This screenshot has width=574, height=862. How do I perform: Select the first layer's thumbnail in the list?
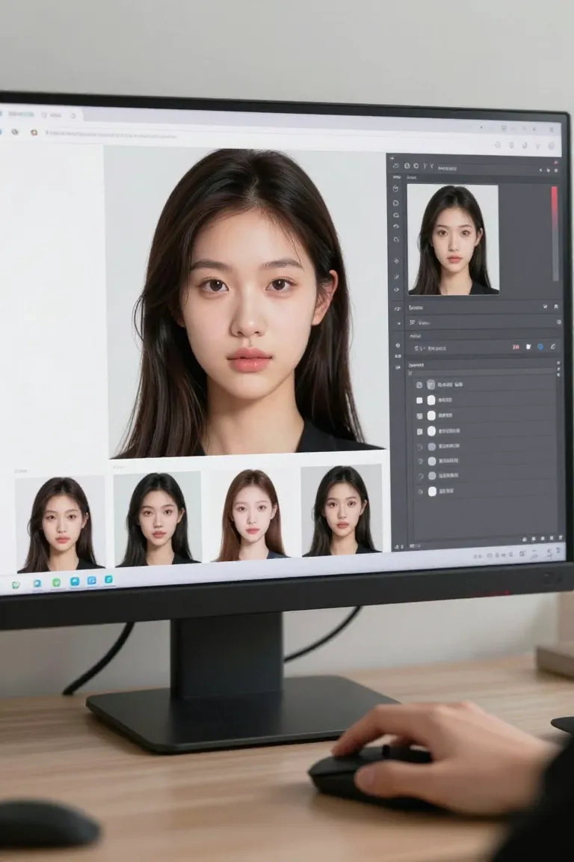(x=430, y=385)
